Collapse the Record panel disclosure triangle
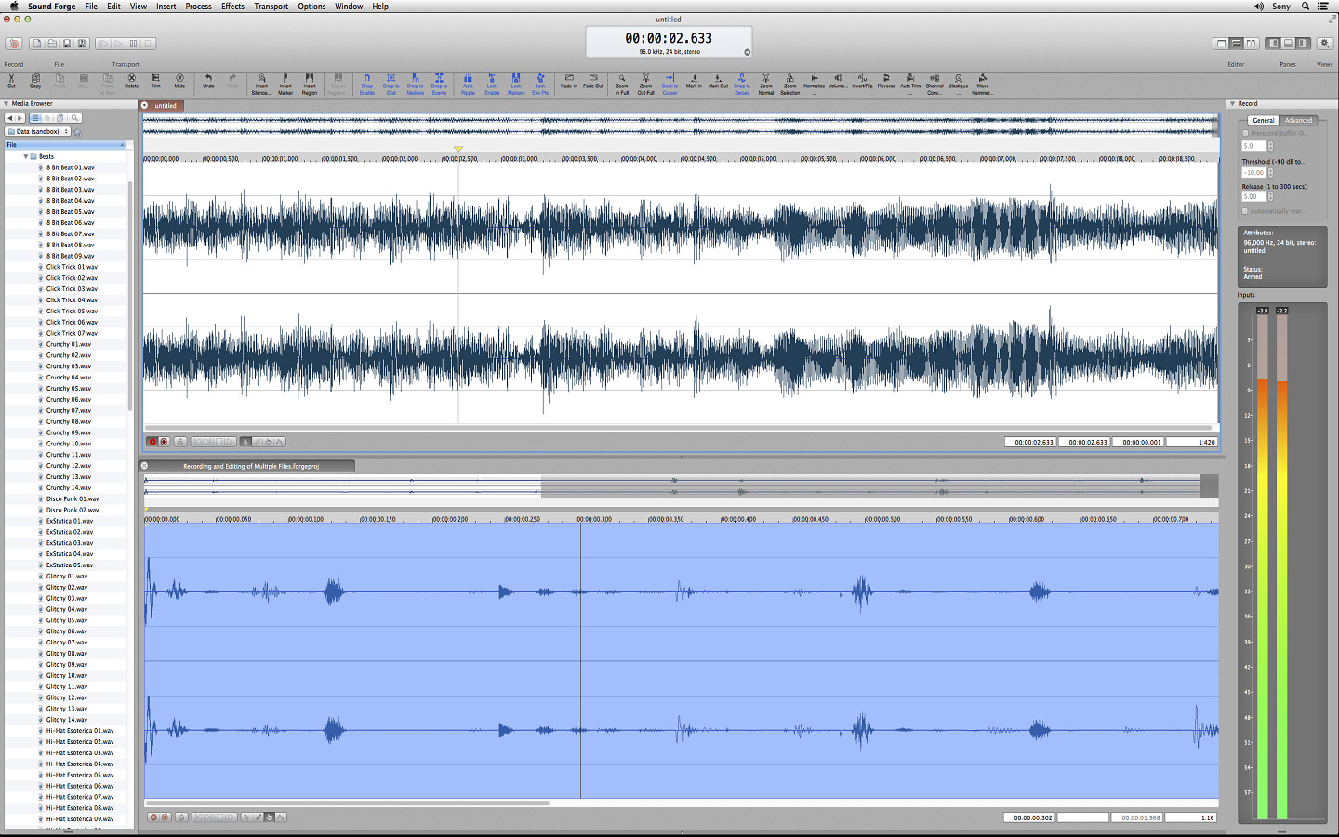Image resolution: width=1339 pixels, height=837 pixels. pyautogui.click(x=1233, y=103)
